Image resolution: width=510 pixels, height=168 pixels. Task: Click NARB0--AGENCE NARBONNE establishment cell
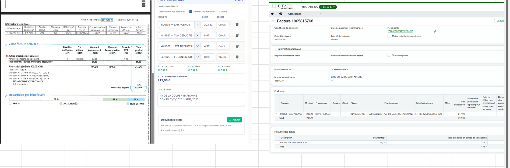pos(398,114)
